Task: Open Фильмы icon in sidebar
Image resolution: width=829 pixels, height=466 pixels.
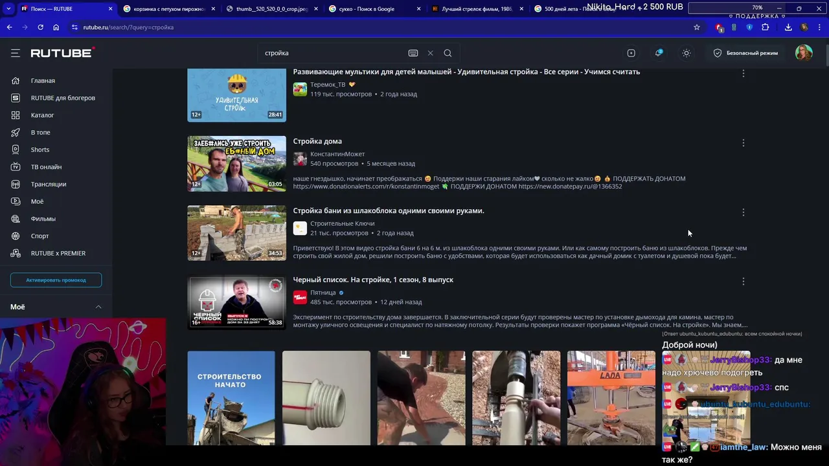Action: pos(16,219)
